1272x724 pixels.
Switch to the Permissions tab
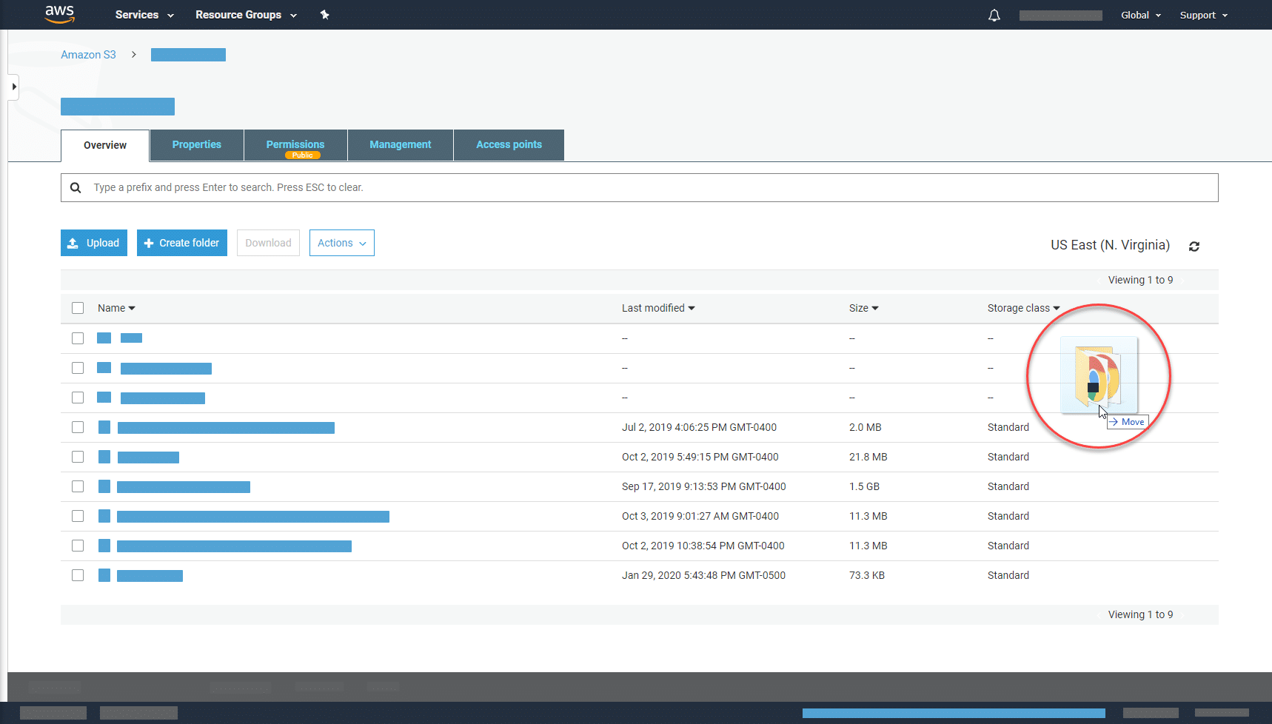tap(295, 144)
